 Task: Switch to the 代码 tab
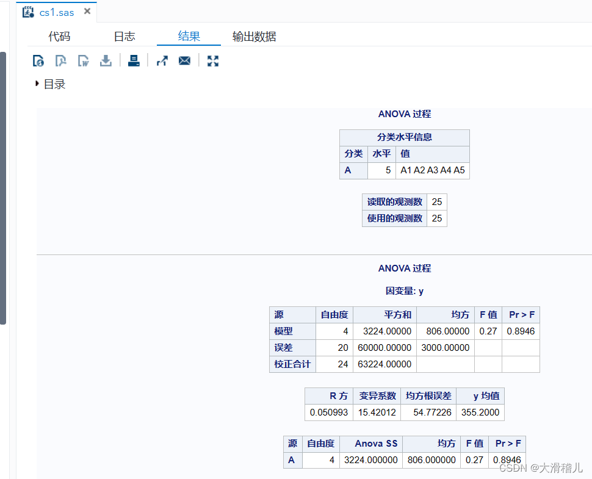coord(59,36)
